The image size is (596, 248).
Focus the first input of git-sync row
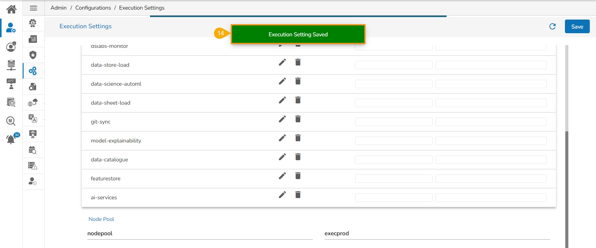tap(394, 122)
